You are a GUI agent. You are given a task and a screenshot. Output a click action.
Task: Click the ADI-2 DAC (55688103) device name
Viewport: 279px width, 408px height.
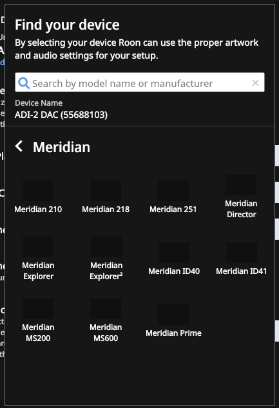pyautogui.click(x=61, y=115)
